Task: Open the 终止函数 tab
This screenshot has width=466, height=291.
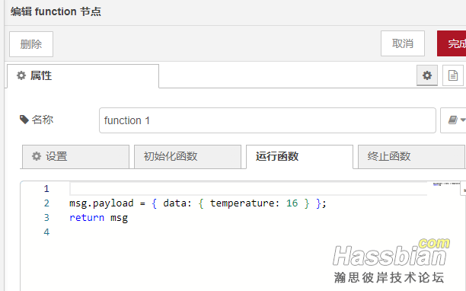Action: 411,157
